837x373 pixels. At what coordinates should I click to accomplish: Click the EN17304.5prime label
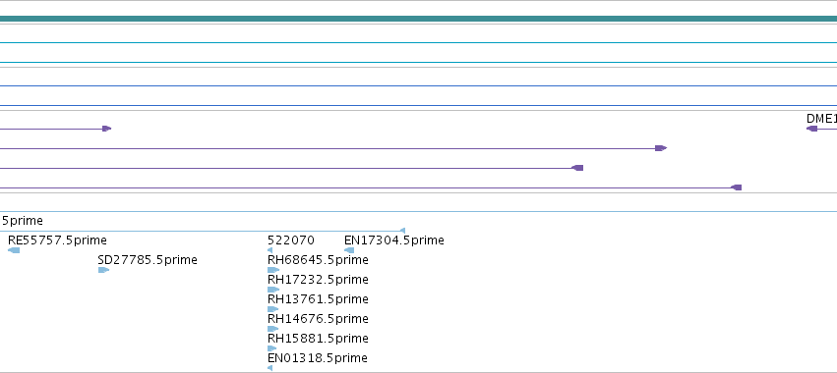coord(394,240)
